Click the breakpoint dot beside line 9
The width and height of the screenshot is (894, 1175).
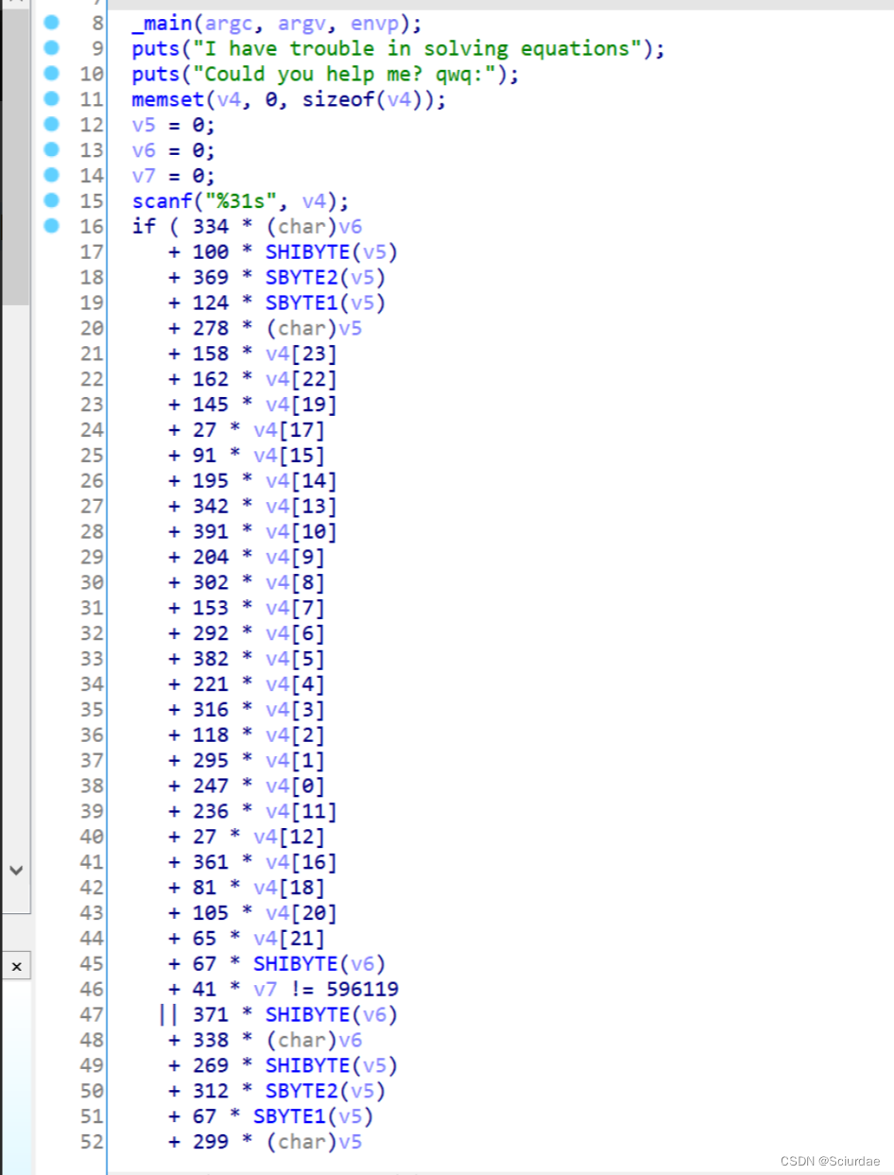tap(52, 48)
